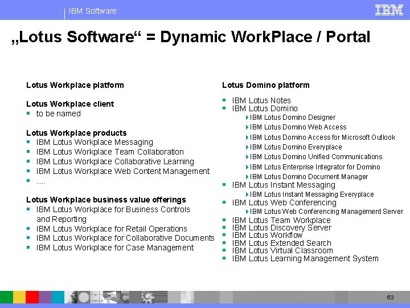Select the 'IBM Lotus Instant Messaging' bullet
The image size is (410, 308).
(284, 185)
